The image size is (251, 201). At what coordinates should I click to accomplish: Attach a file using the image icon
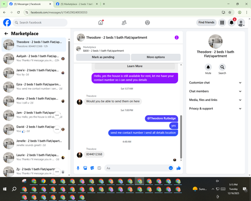click(85, 168)
